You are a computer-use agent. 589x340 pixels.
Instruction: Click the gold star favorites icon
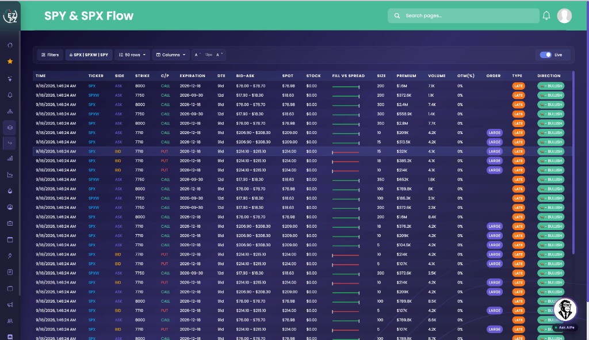click(10, 61)
